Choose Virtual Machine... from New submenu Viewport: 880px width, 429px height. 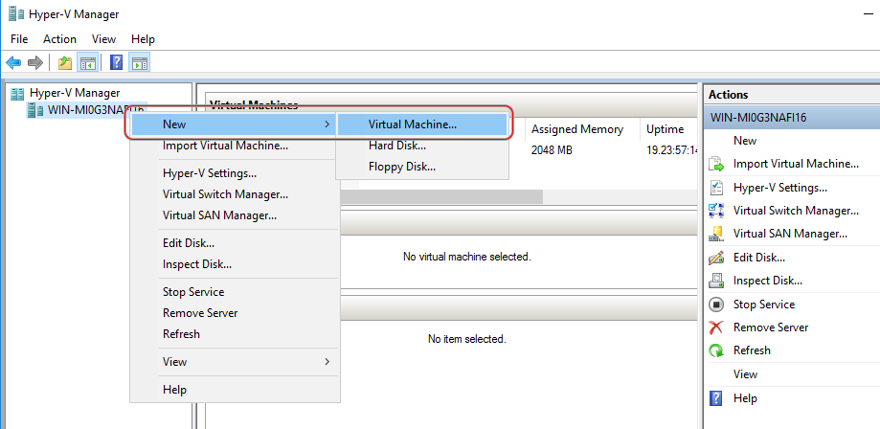(422, 124)
